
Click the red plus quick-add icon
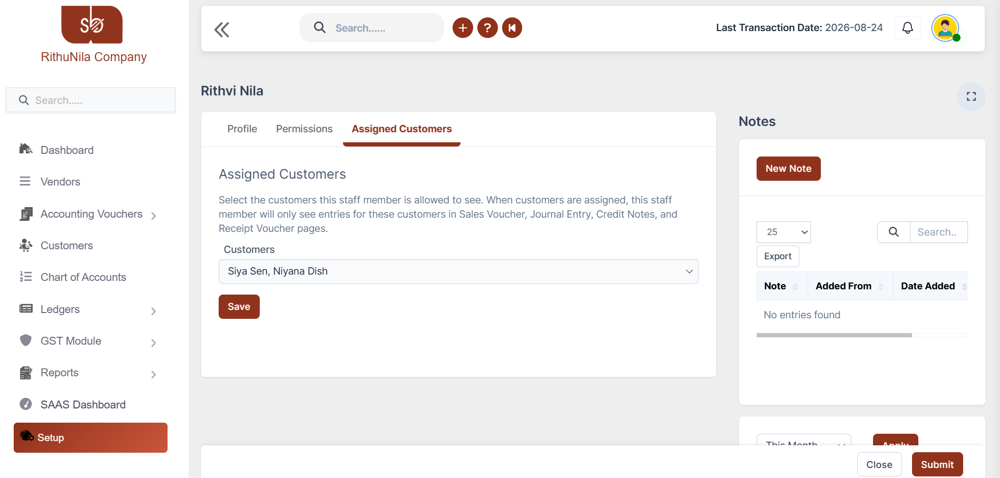463,28
